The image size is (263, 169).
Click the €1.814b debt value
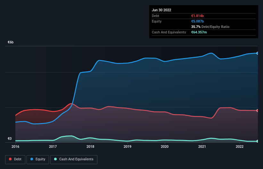click(x=197, y=16)
